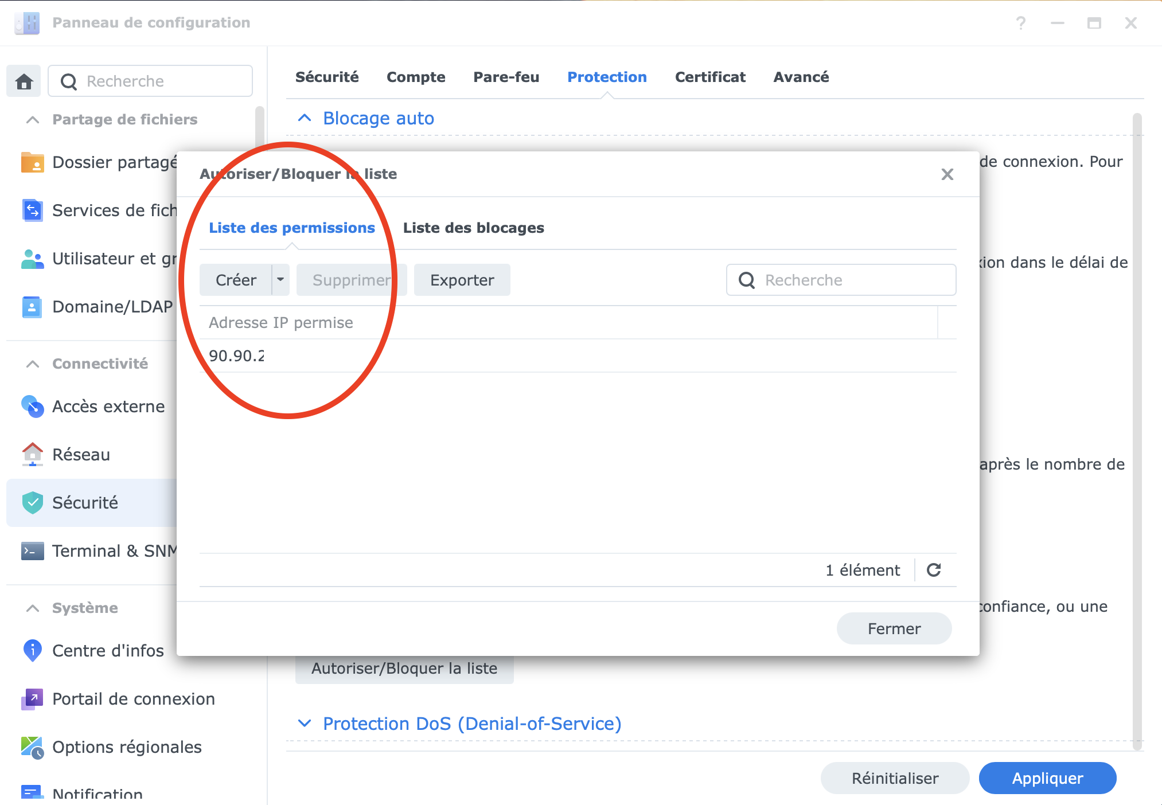Collapse the Blocage auto section
The height and width of the screenshot is (805, 1162).
(x=305, y=118)
